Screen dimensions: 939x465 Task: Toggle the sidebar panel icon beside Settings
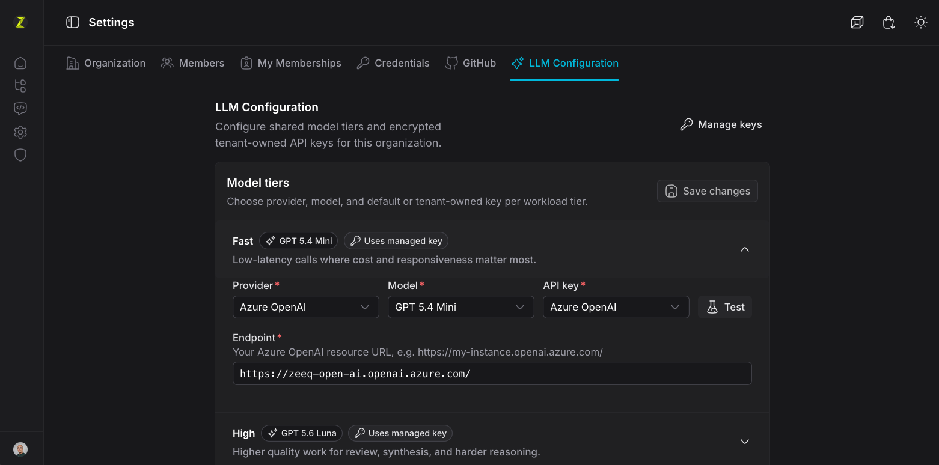(73, 22)
